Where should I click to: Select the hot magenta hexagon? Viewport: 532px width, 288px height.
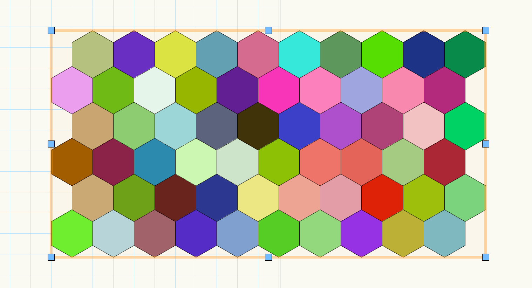pos(279,90)
